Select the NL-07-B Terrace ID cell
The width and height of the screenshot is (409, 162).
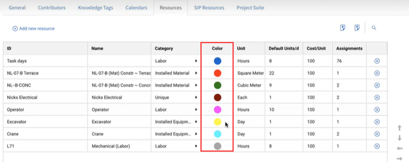pos(45,73)
